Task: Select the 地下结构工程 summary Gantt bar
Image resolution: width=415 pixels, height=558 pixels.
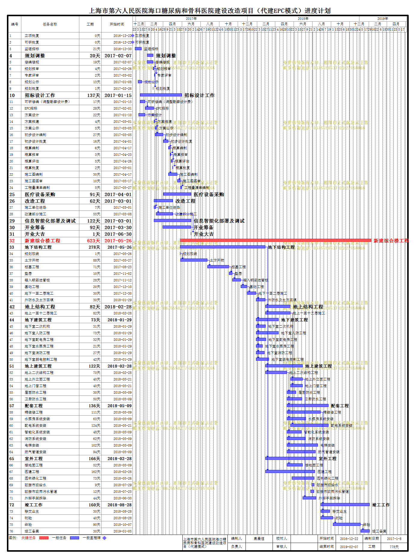Action: (x=223, y=247)
